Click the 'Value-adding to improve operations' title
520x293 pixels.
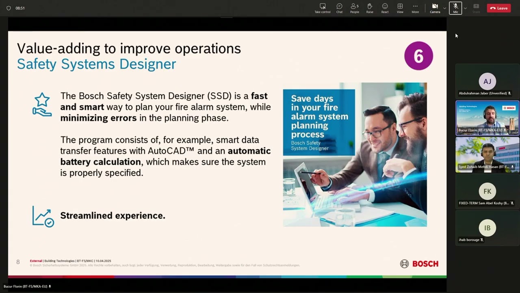[129, 48]
